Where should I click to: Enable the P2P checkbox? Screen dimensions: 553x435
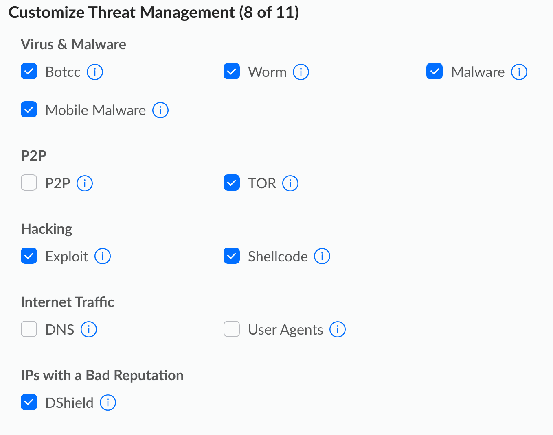click(x=29, y=183)
